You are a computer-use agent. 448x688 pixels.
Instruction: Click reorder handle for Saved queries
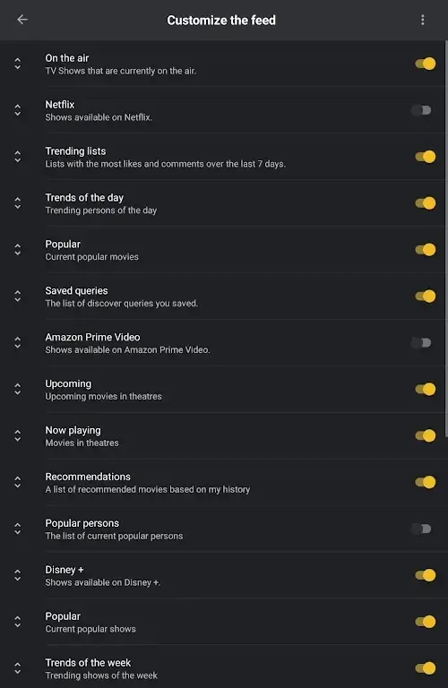click(18, 297)
